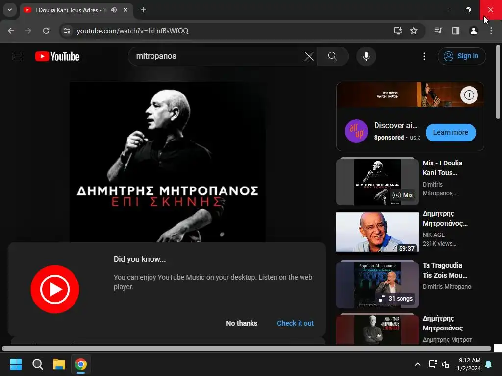This screenshot has height=376, width=502.
Task: Open Ta Tragoudia Tis Zois Mou title
Action: [445, 270]
